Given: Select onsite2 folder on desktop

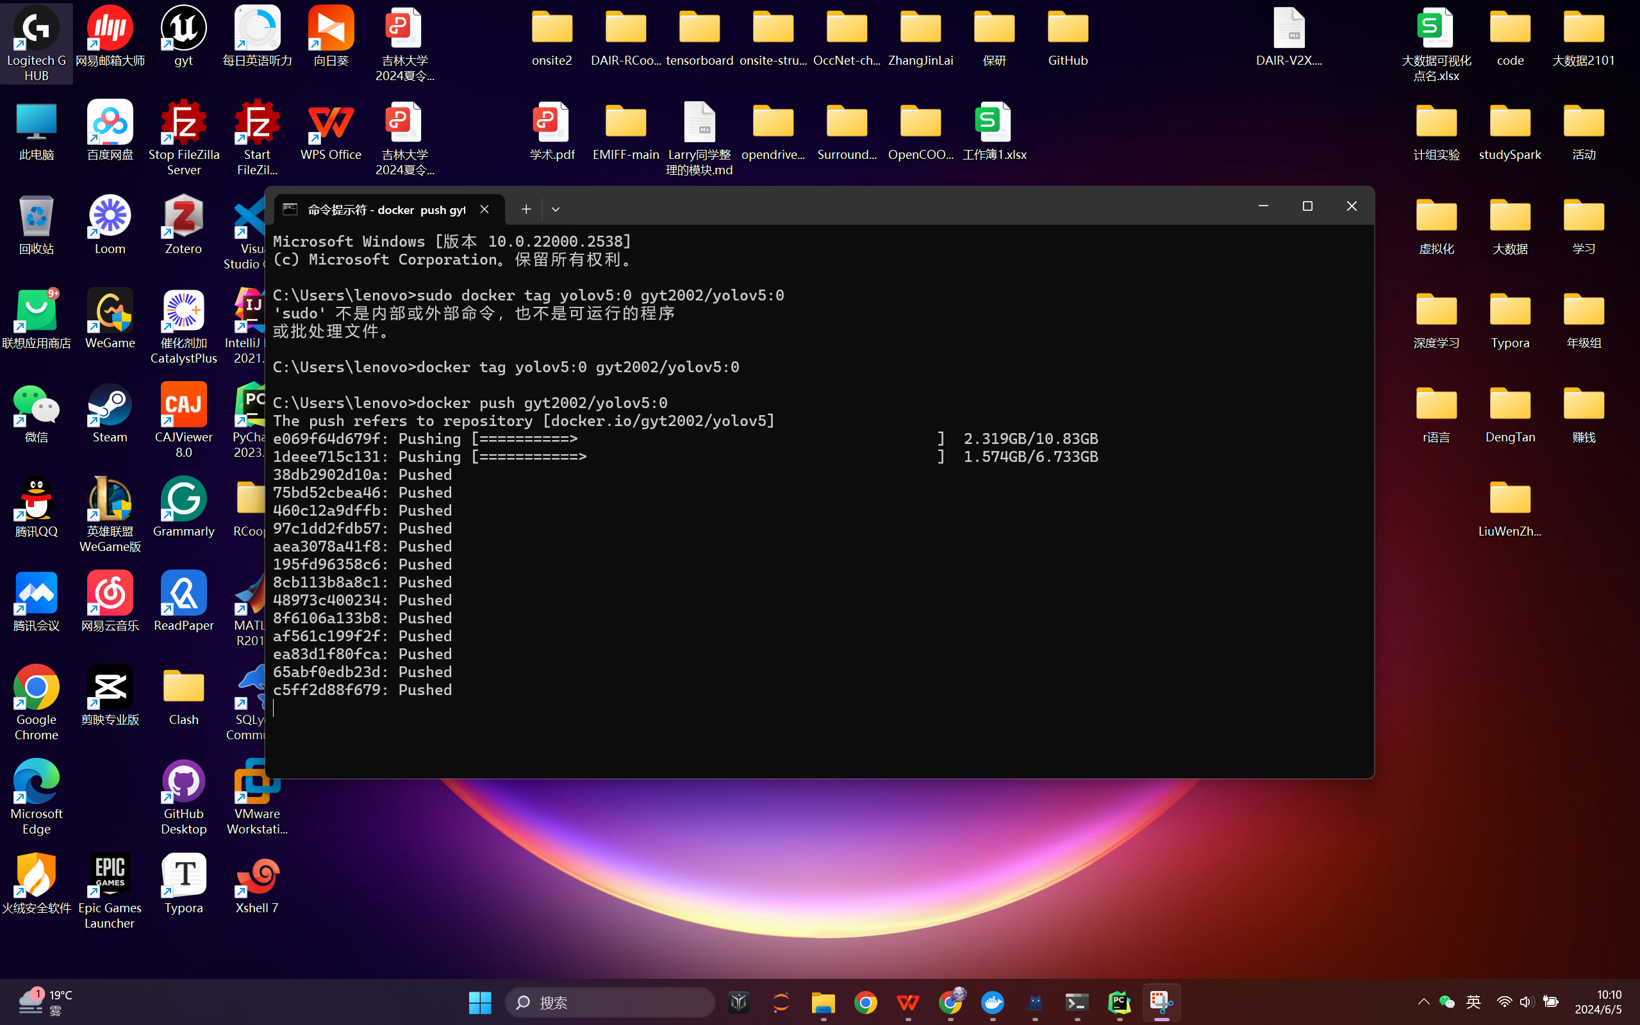Looking at the screenshot, I should pyautogui.click(x=551, y=35).
